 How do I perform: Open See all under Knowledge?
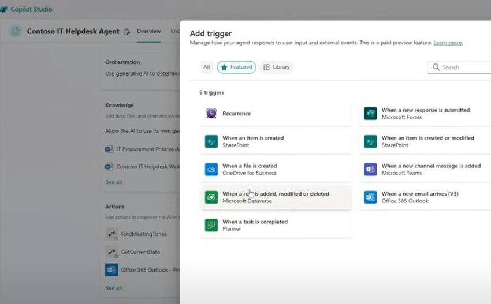(x=114, y=182)
